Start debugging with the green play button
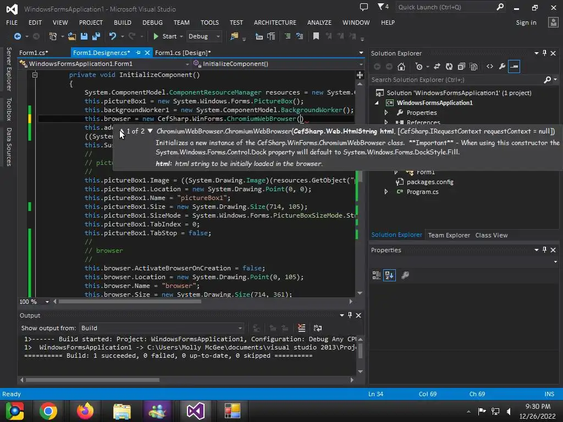 (x=165, y=36)
